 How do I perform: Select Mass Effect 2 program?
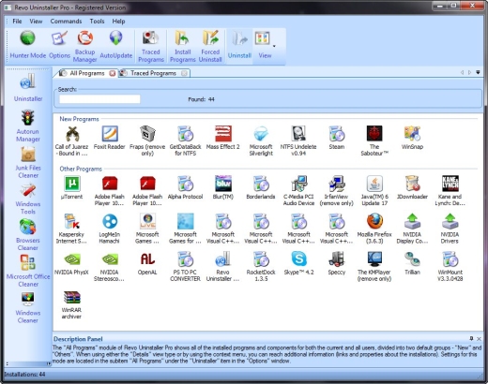223,138
